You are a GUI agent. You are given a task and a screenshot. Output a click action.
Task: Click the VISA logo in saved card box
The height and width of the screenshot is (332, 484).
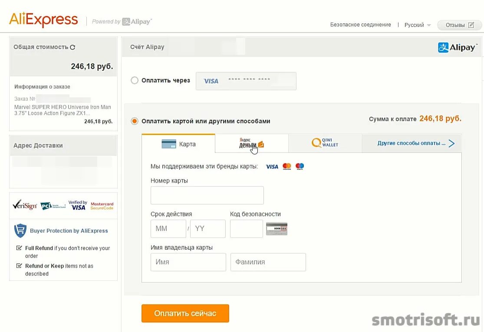point(211,81)
